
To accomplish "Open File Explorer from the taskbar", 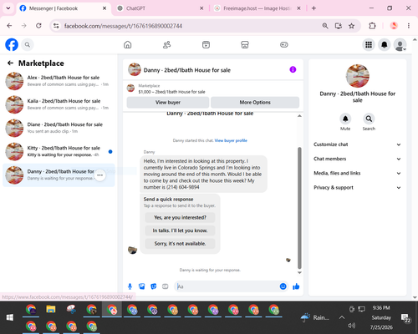I will point(51,310).
